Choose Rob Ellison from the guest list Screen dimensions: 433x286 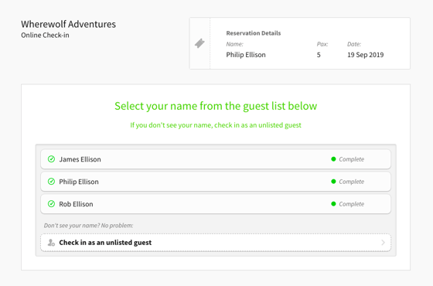pyautogui.click(x=216, y=204)
